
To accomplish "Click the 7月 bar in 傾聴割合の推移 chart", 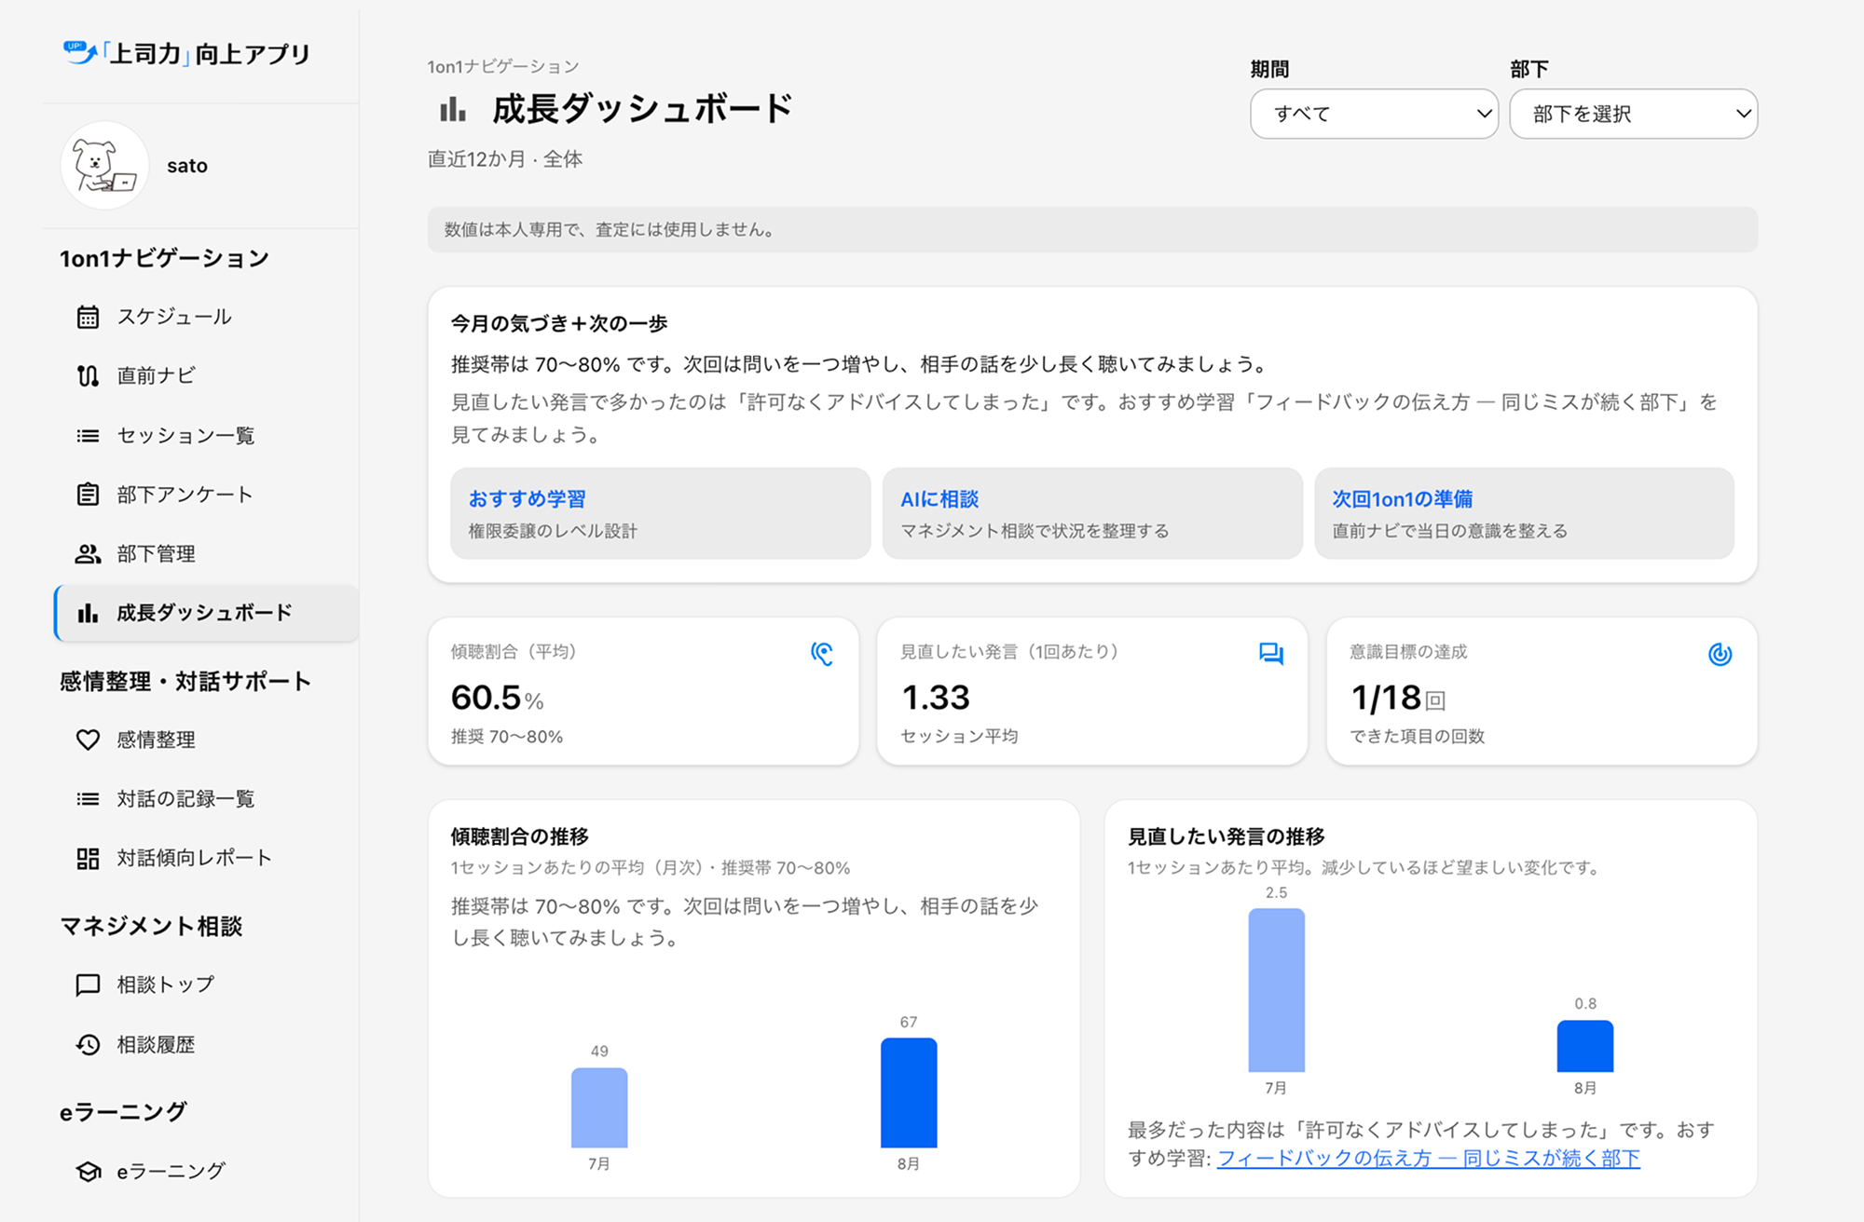I will pos(599,1107).
